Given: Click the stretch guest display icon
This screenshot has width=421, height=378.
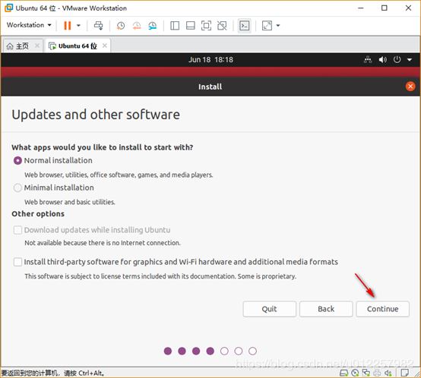Looking at the screenshot, I should (267, 26).
